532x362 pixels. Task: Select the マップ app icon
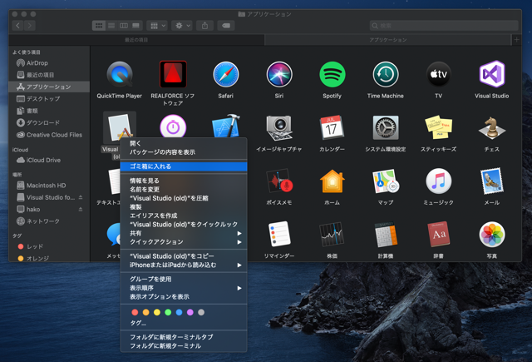(386, 181)
